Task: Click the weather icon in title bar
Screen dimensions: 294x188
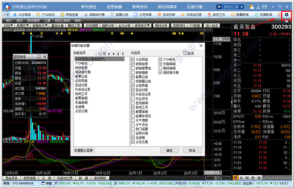Action: 252,7
